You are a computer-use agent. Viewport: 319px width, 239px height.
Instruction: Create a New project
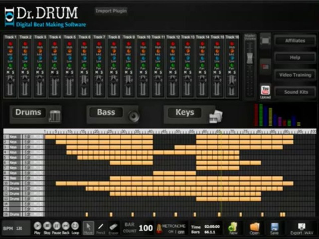[x=233, y=228]
